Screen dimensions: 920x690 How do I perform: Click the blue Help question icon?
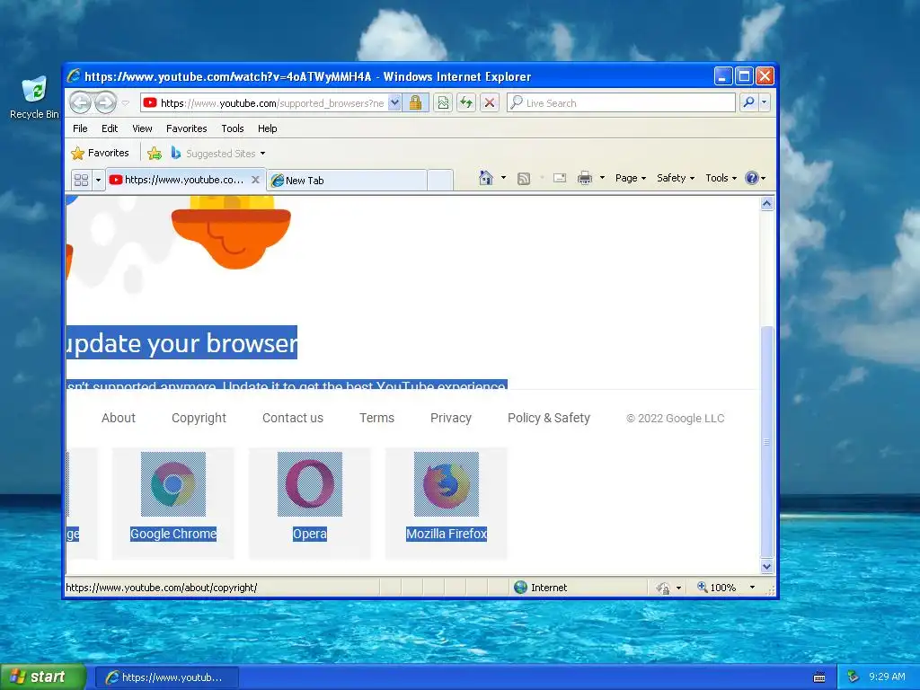tap(752, 178)
